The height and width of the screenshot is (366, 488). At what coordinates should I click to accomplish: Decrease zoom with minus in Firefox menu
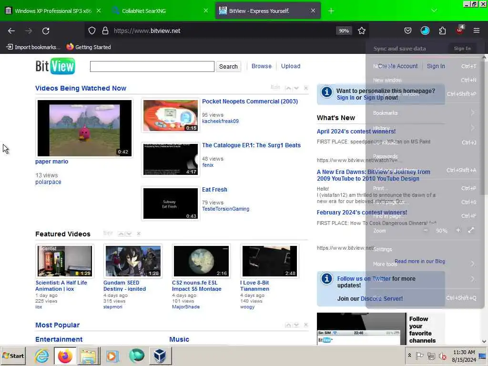click(426, 230)
